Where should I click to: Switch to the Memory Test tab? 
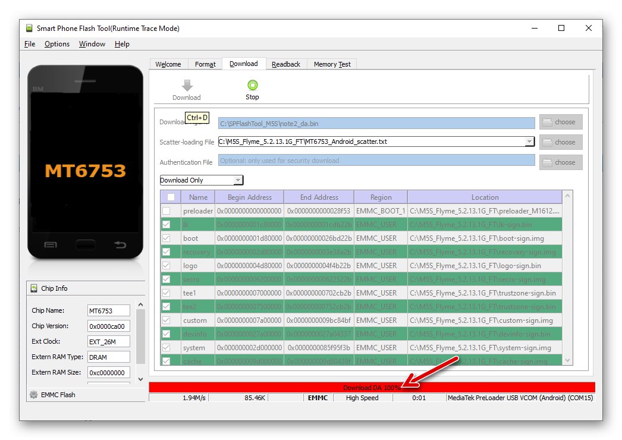pyautogui.click(x=331, y=64)
